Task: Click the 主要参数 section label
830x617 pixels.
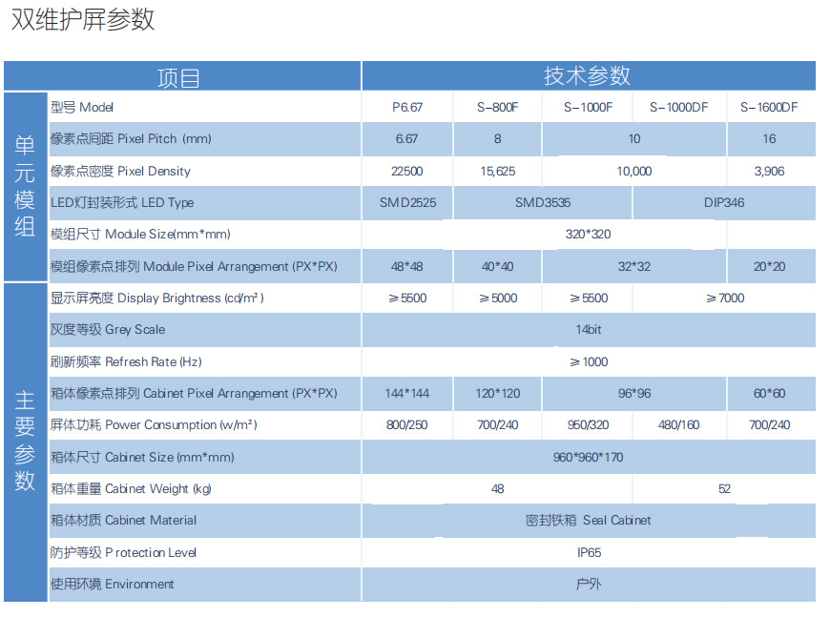Action: (25, 441)
